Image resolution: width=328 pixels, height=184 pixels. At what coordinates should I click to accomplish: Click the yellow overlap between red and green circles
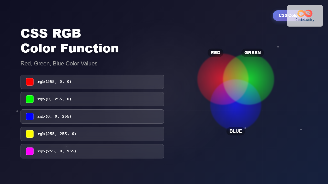(236, 69)
